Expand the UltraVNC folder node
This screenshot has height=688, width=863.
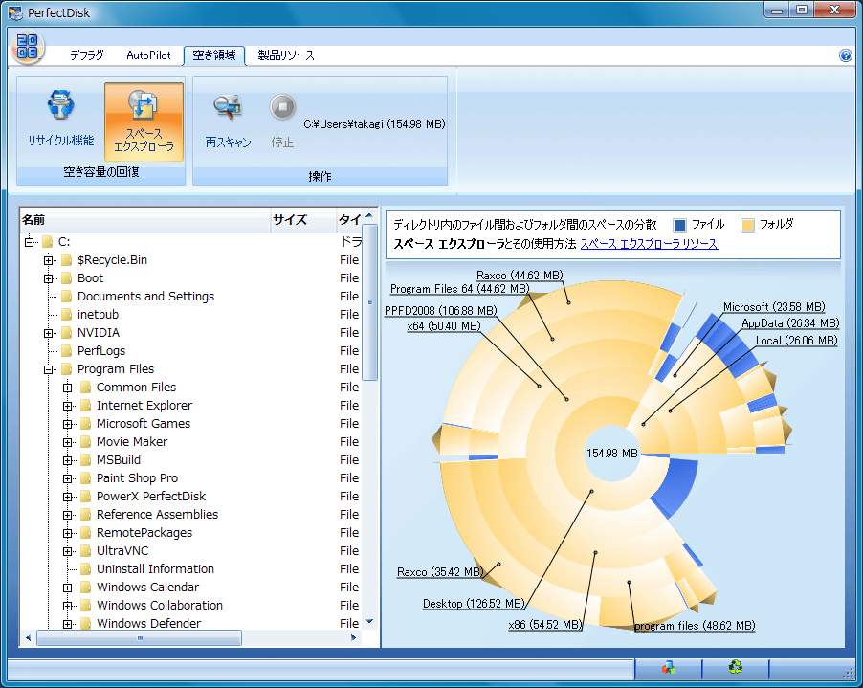click(67, 551)
